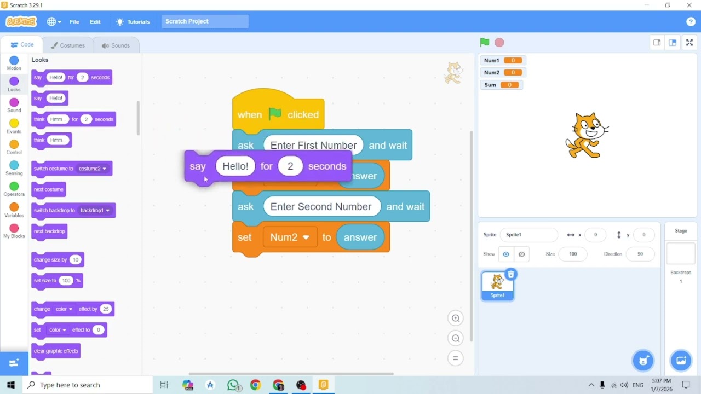Edit the Enter Second Number text
This screenshot has width=701, height=394.
coord(321,207)
